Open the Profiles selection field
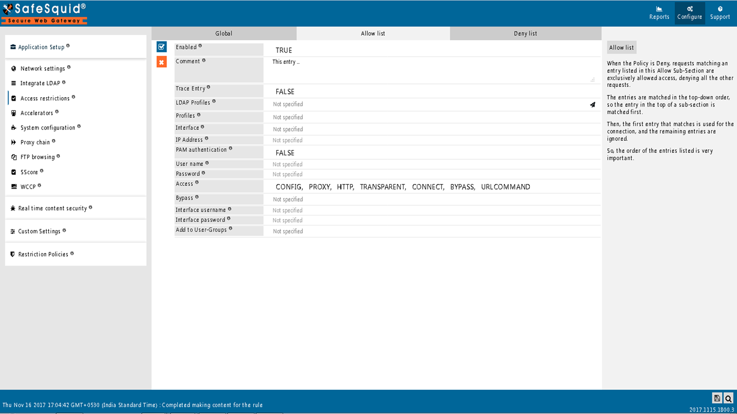 432,117
